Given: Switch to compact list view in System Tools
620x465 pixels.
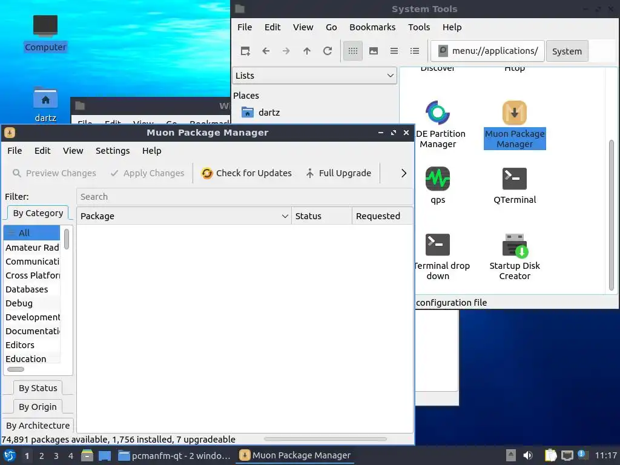Looking at the screenshot, I should click(x=394, y=51).
